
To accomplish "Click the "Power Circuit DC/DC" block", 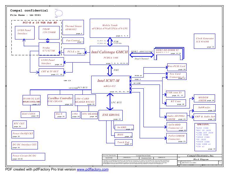I will point(28,157).
